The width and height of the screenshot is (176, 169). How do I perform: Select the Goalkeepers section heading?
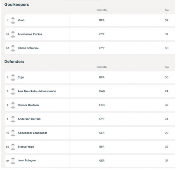17,5
